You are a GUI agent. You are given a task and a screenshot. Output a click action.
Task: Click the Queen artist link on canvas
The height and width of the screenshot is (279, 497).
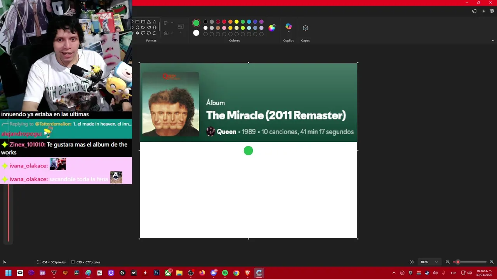[x=226, y=132]
